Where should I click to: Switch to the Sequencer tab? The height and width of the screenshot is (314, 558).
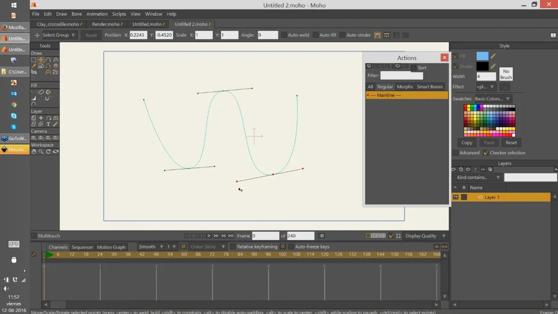pyautogui.click(x=82, y=247)
